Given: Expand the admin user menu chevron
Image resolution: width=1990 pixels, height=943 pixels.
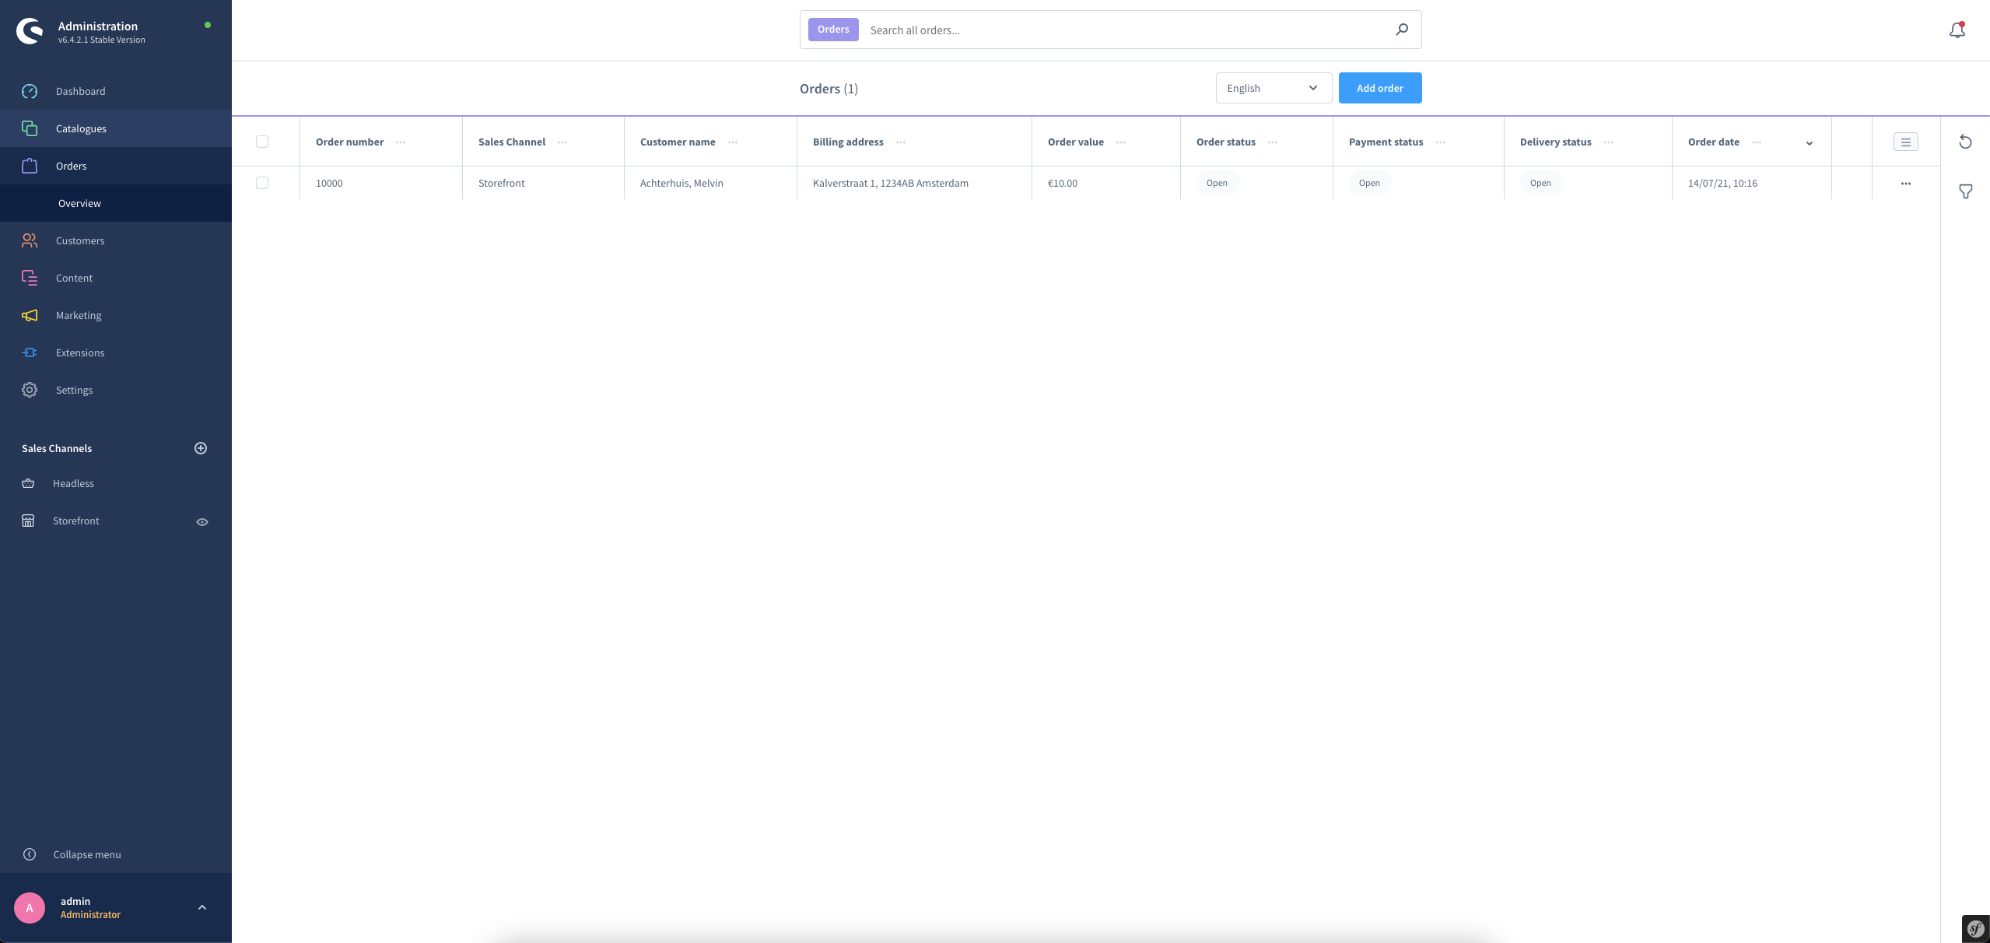Looking at the screenshot, I should [202, 907].
